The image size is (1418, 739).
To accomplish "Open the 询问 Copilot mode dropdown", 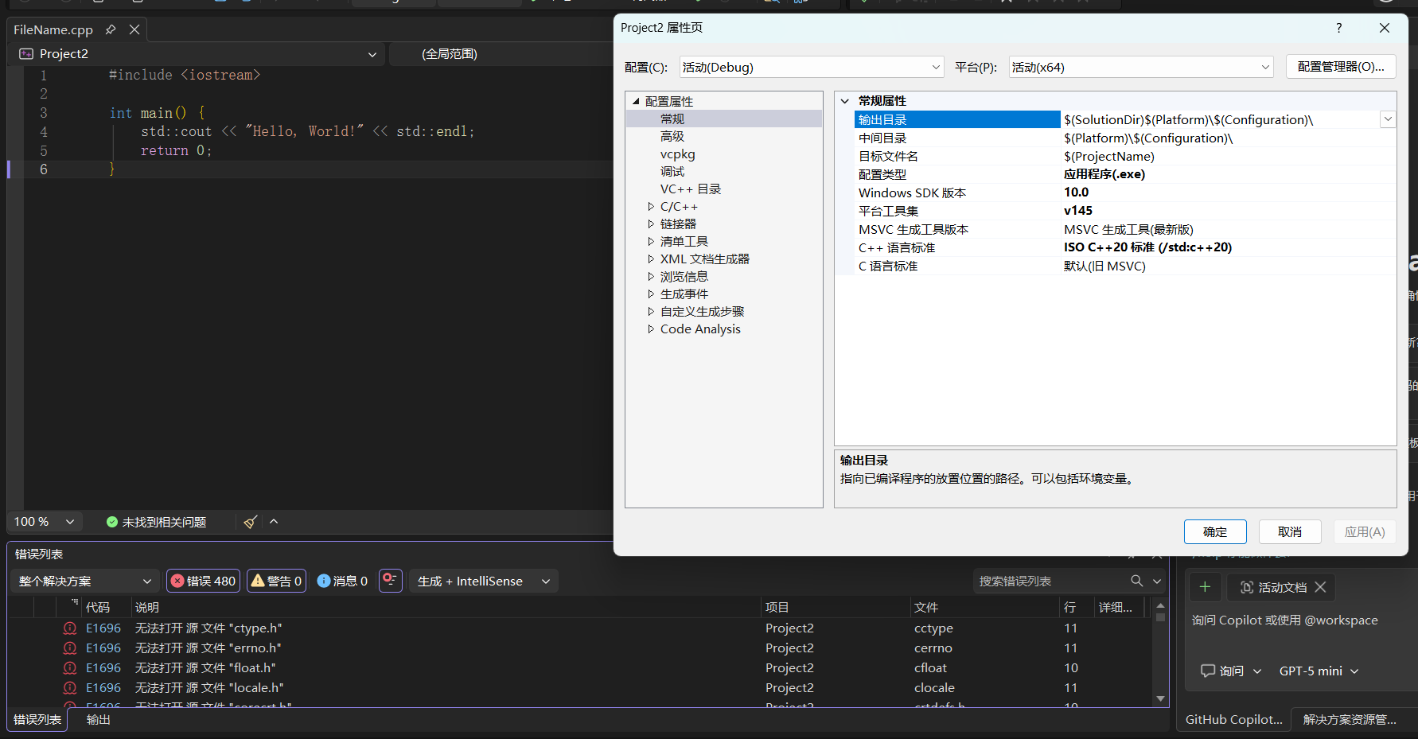I will [x=1231, y=671].
